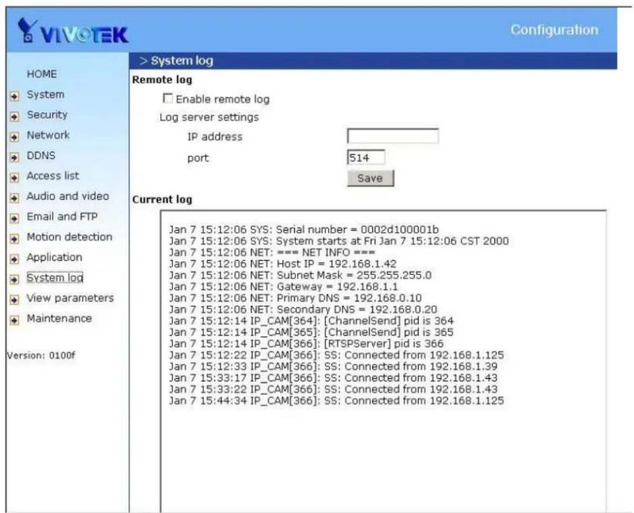Open the View parameters page

point(70,298)
